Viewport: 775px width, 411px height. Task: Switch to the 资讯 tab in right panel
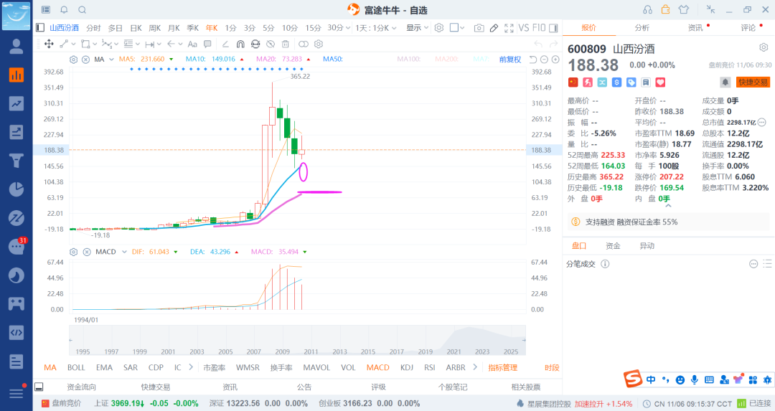(x=695, y=28)
